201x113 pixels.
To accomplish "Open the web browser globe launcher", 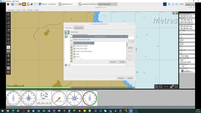I will [13, 4].
